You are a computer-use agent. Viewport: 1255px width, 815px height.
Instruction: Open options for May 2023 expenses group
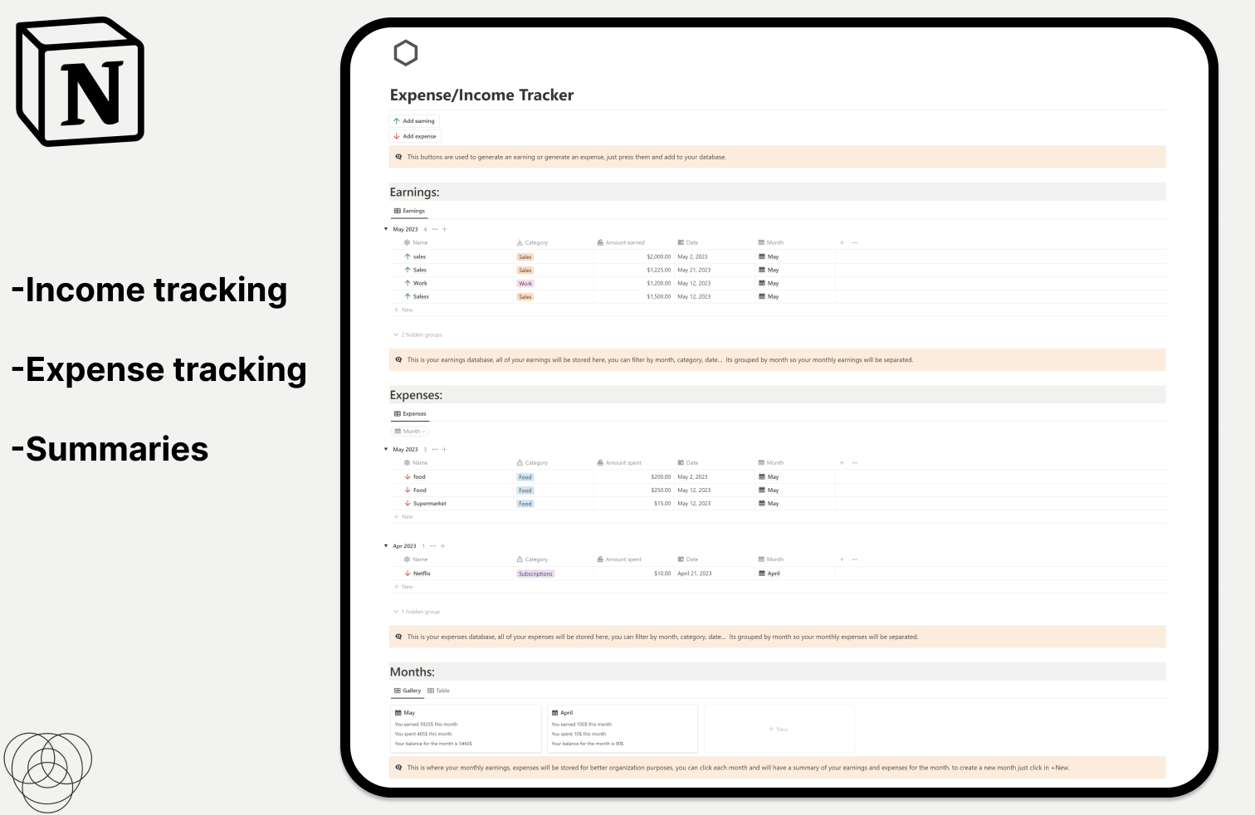click(x=434, y=449)
